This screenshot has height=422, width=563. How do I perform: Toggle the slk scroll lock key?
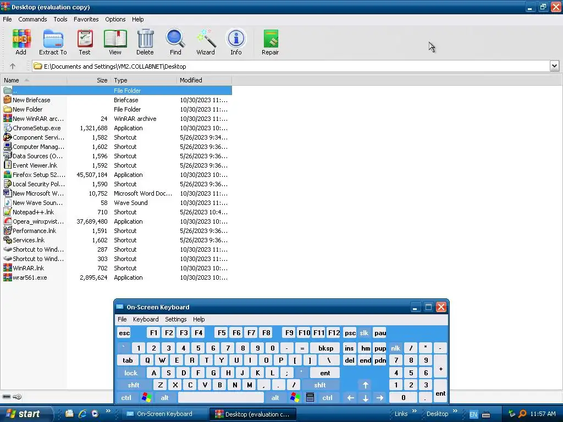[364, 332]
